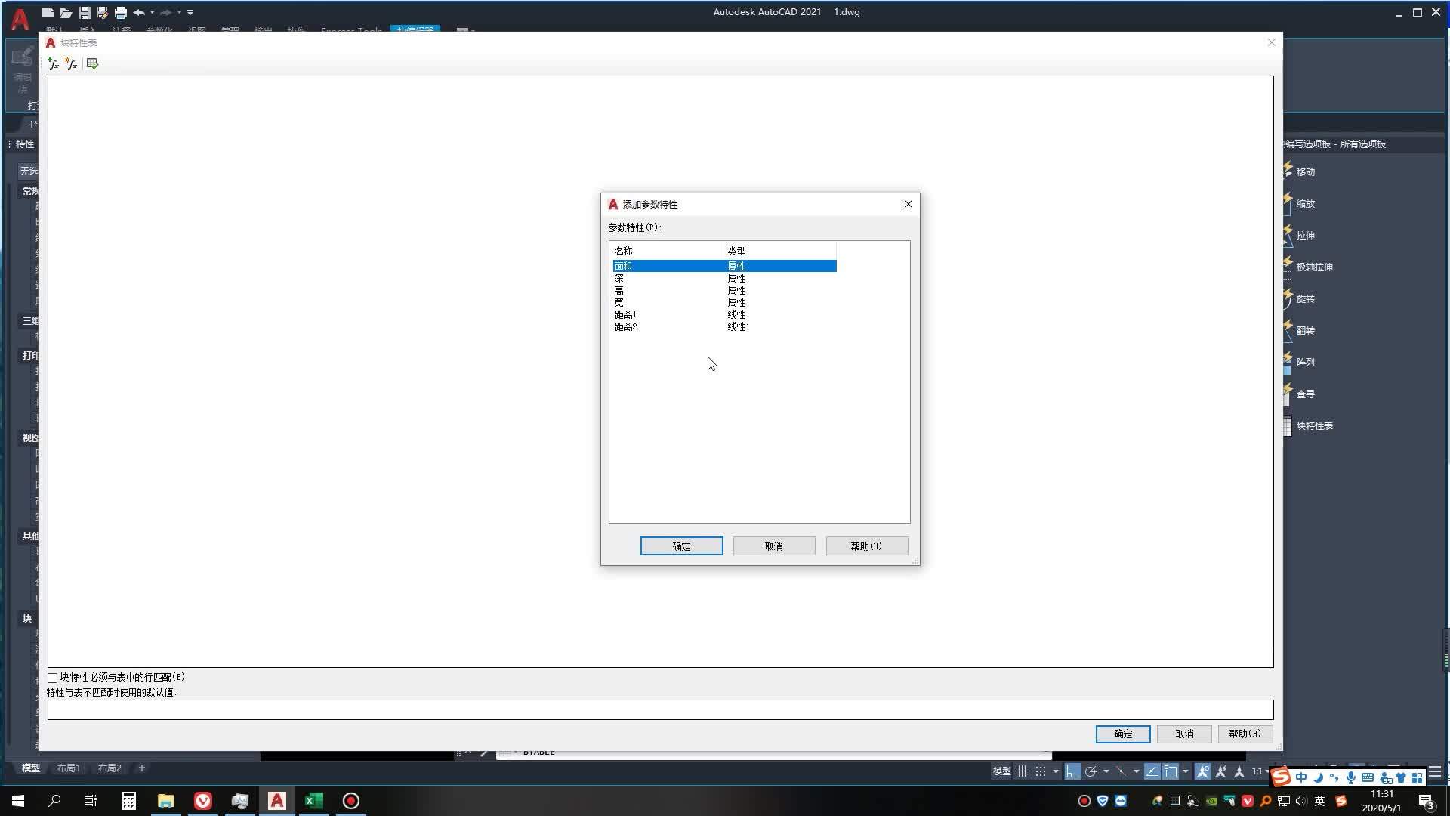
Task: Select the 距离1 parameter row
Action: (x=626, y=315)
